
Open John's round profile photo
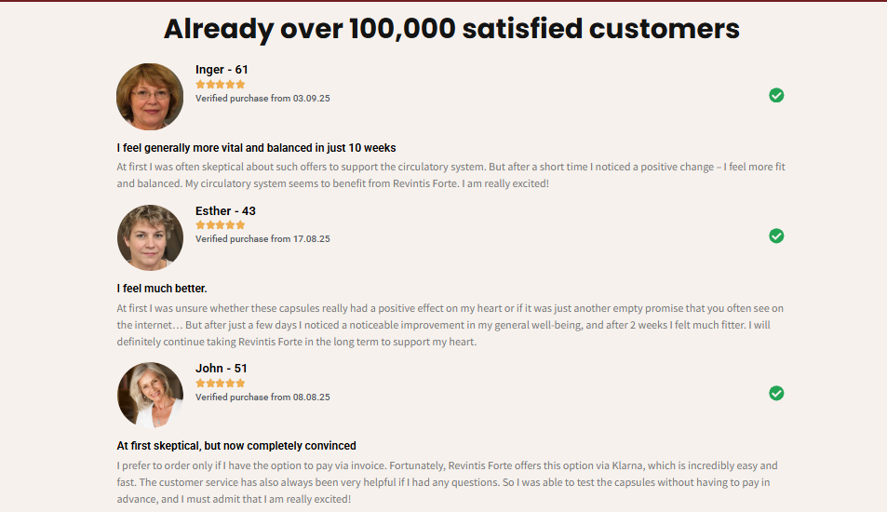[150, 396]
